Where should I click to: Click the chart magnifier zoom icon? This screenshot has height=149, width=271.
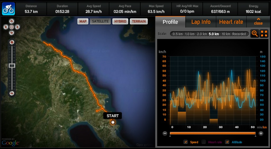point(255,34)
